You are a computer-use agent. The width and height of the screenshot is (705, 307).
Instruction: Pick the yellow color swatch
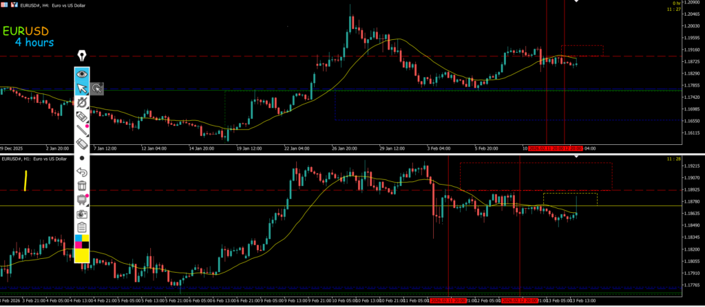point(82,255)
